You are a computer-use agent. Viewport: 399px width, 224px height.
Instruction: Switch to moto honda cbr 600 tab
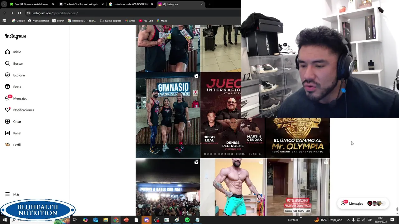click(x=131, y=4)
